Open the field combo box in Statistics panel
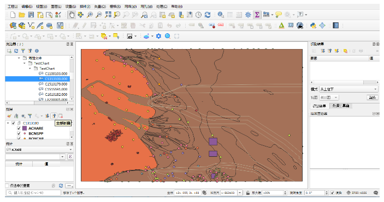The width and height of the screenshot is (384, 202). point(36,157)
